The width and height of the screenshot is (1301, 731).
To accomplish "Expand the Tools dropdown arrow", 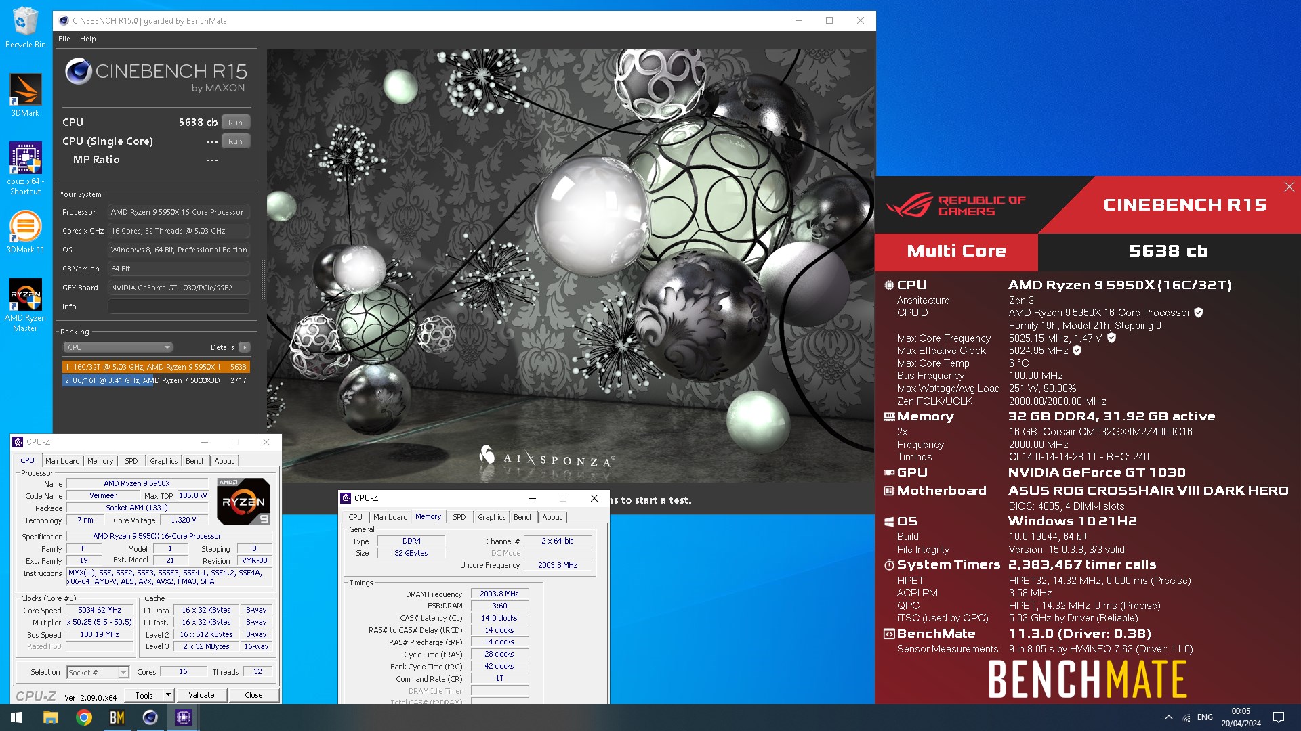I will pyautogui.click(x=168, y=695).
